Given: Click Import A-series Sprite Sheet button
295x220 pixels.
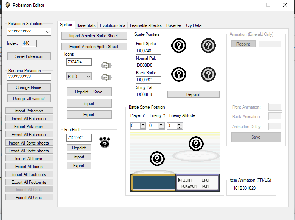Looking at the screenshot, I should tap(94, 36).
